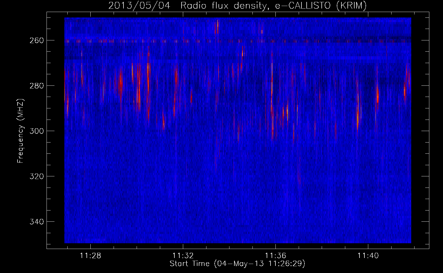Click the 11:36 time tick label
The width and height of the screenshot is (443, 273).
(276, 256)
